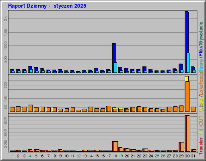The height and width of the screenshot is (161, 206).
Task: Click the '/OUT' legend label
Action: click(201, 121)
